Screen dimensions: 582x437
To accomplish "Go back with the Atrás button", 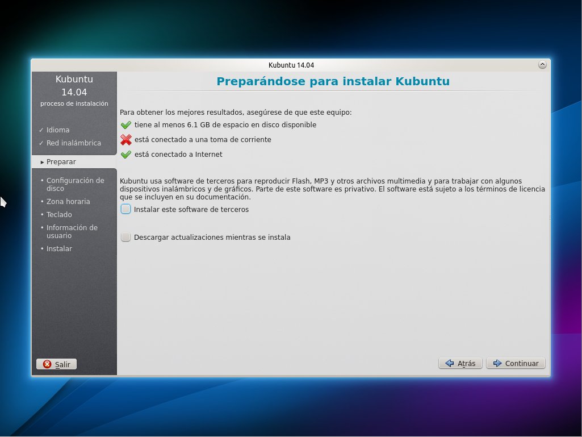I will (460, 363).
